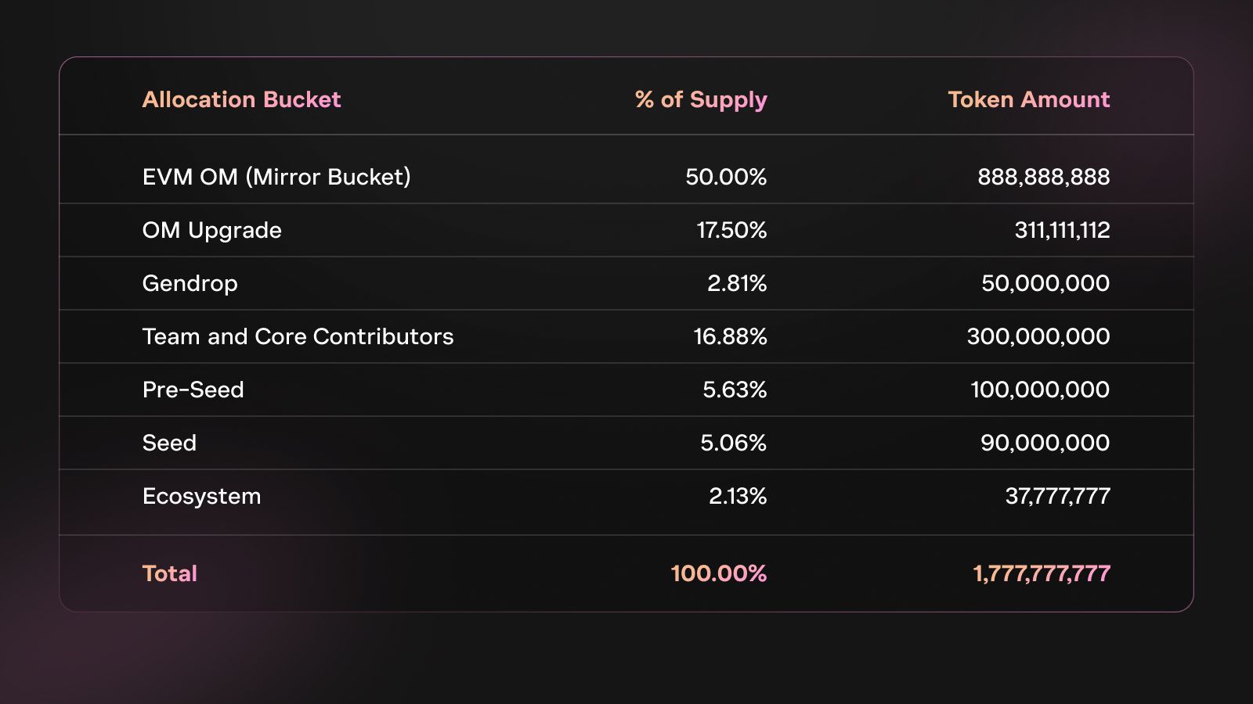Click the Gendrop row label
Image resolution: width=1253 pixels, height=704 pixels.
tap(190, 283)
